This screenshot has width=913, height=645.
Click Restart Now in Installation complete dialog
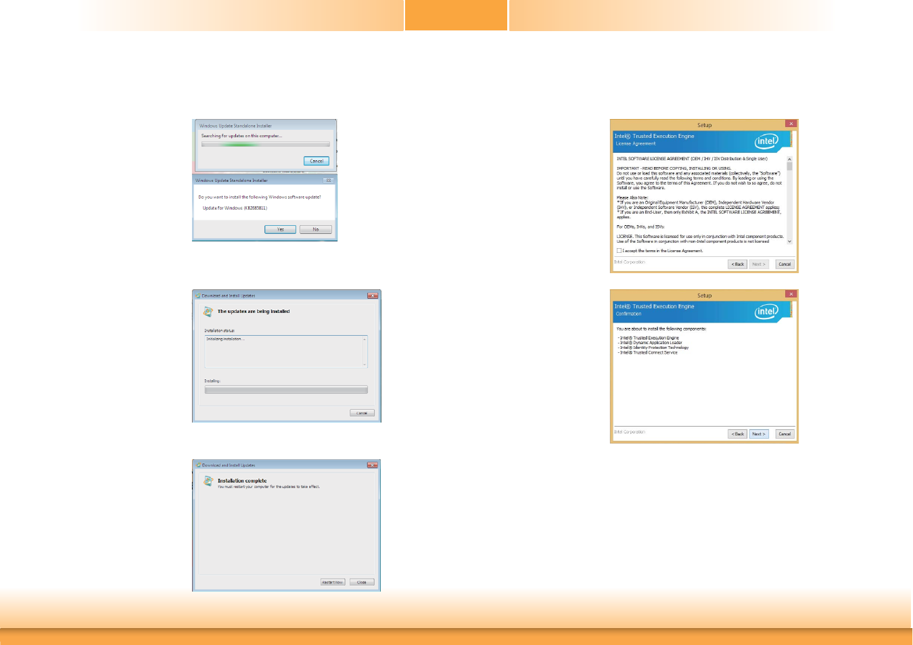click(x=333, y=582)
